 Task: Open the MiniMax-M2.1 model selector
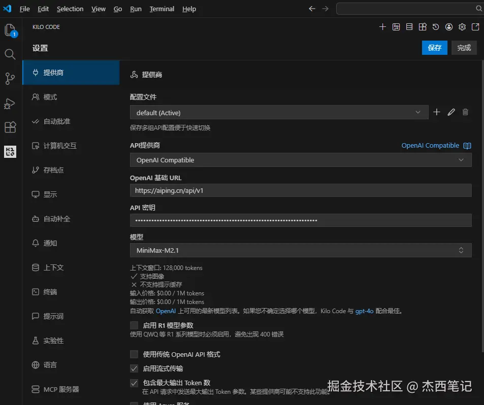(301, 250)
